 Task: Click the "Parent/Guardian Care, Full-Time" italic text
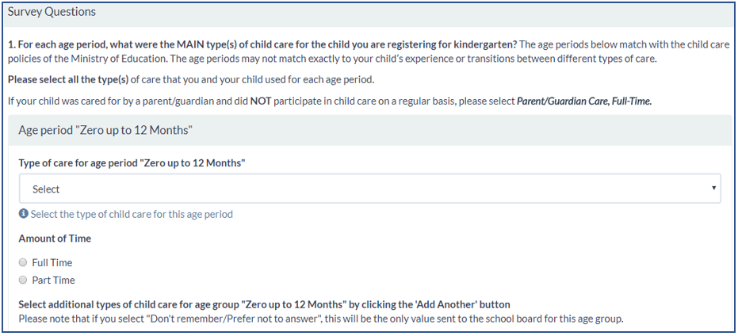tap(584, 101)
